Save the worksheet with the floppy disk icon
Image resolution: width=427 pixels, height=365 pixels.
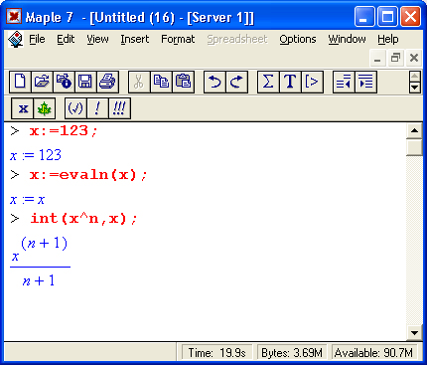pyautogui.click(x=85, y=82)
